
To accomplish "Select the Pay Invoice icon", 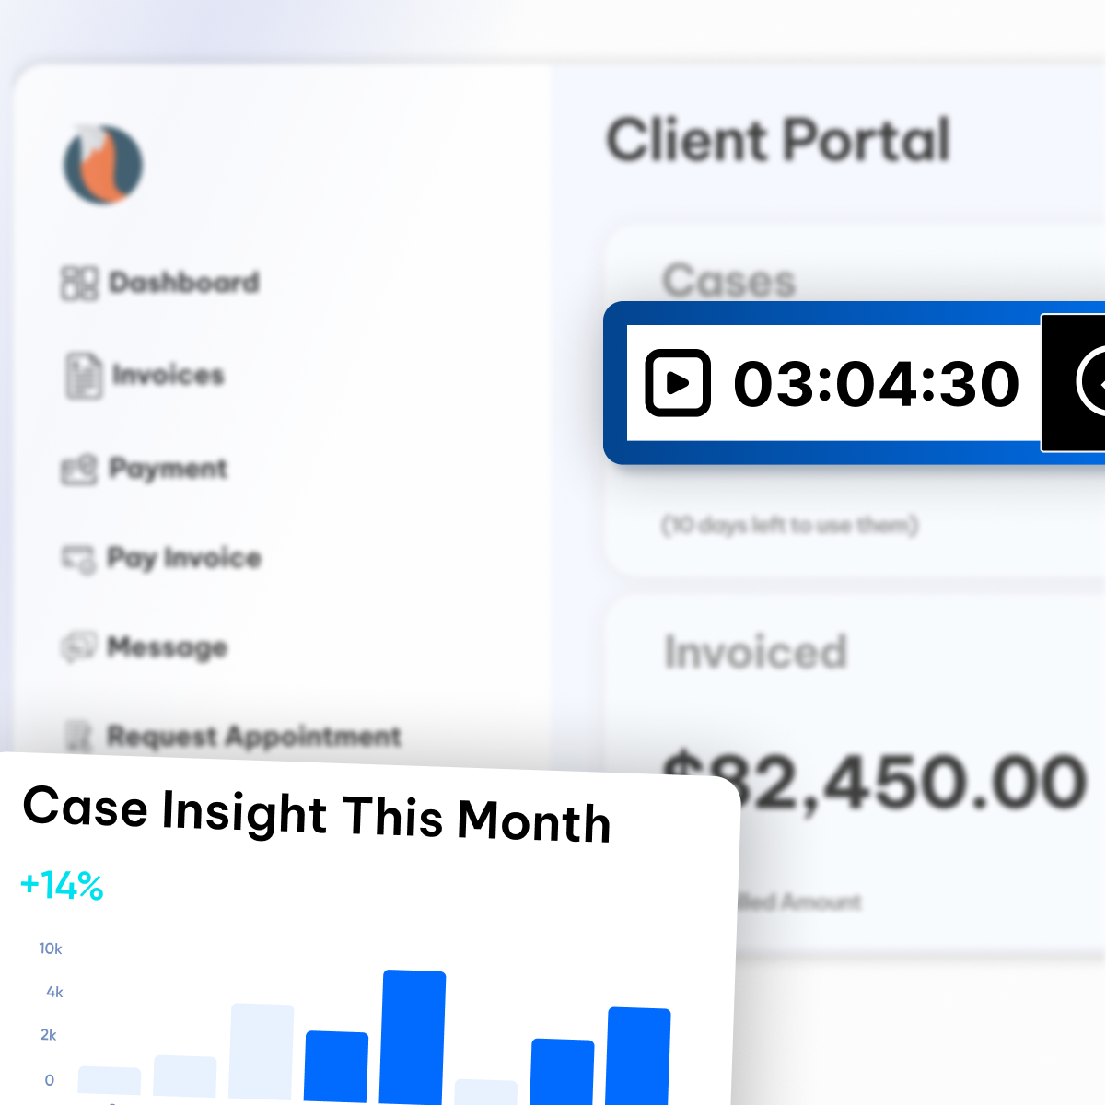I will click(x=78, y=558).
